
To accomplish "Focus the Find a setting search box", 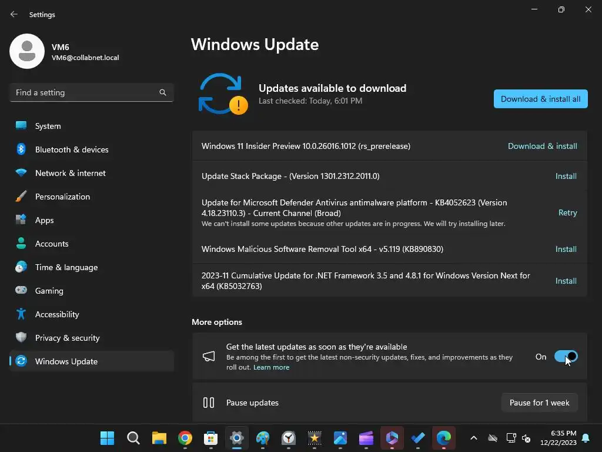I will 91,92.
